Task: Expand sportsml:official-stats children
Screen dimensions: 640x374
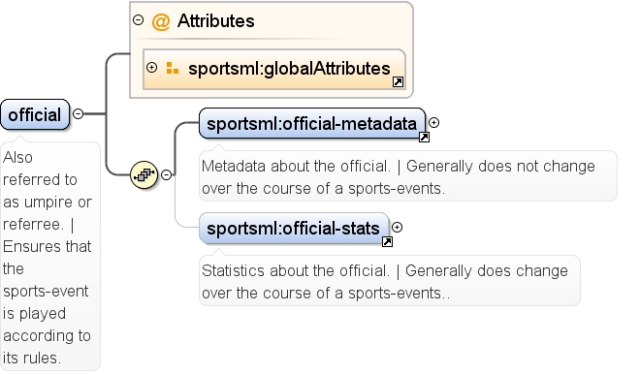Action: pos(397,227)
